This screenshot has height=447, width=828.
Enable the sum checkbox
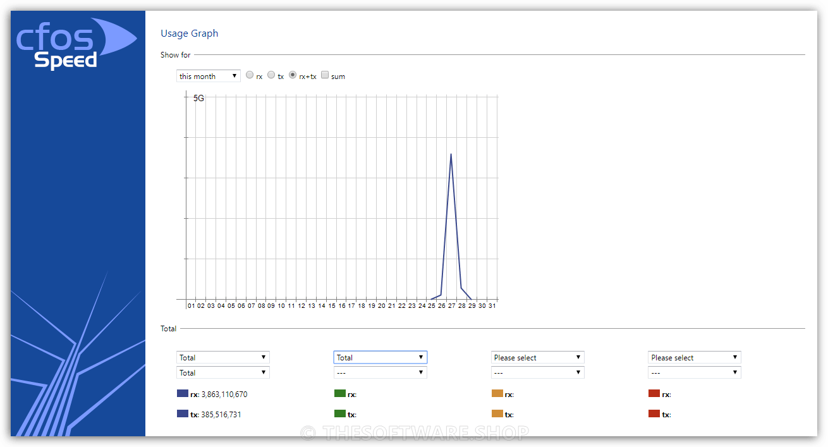[324, 74]
